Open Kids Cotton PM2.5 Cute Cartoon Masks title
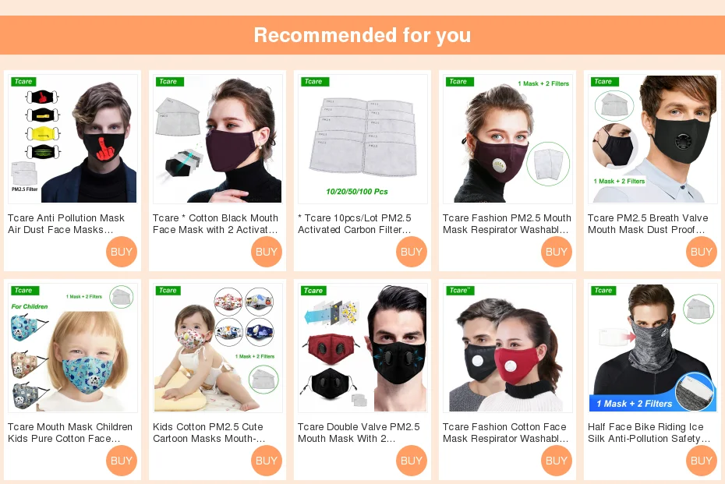This screenshot has height=484, width=725. click(x=209, y=433)
